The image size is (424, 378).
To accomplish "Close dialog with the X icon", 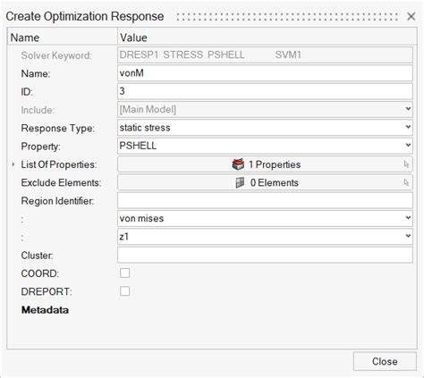I will pyautogui.click(x=411, y=16).
